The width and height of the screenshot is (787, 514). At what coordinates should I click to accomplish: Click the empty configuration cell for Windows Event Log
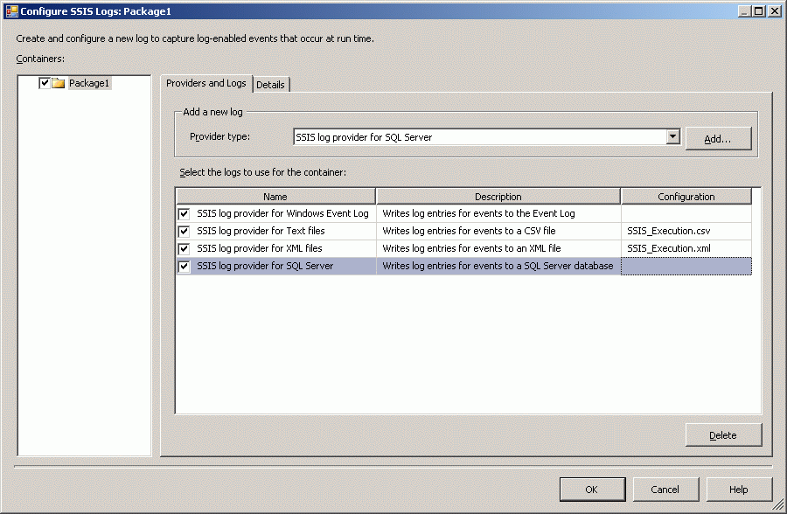[x=686, y=213]
